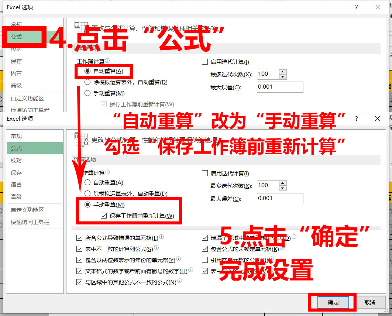Screen dimensions: 392x316
Task: Increase 最多迭代次数 with up arrow, upper dialog
Action: pos(282,72)
